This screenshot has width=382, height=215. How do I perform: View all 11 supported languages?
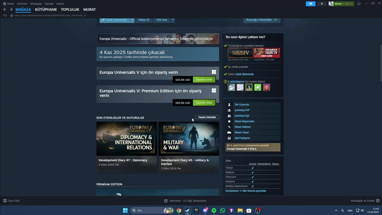tap(246, 191)
